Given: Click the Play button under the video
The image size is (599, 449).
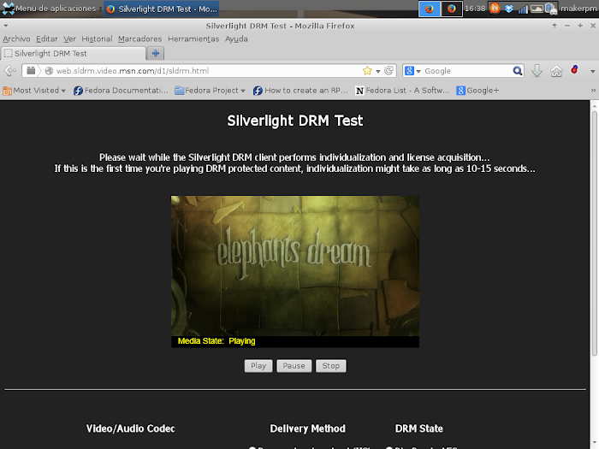Looking at the screenshot, I should coord(258,366).
